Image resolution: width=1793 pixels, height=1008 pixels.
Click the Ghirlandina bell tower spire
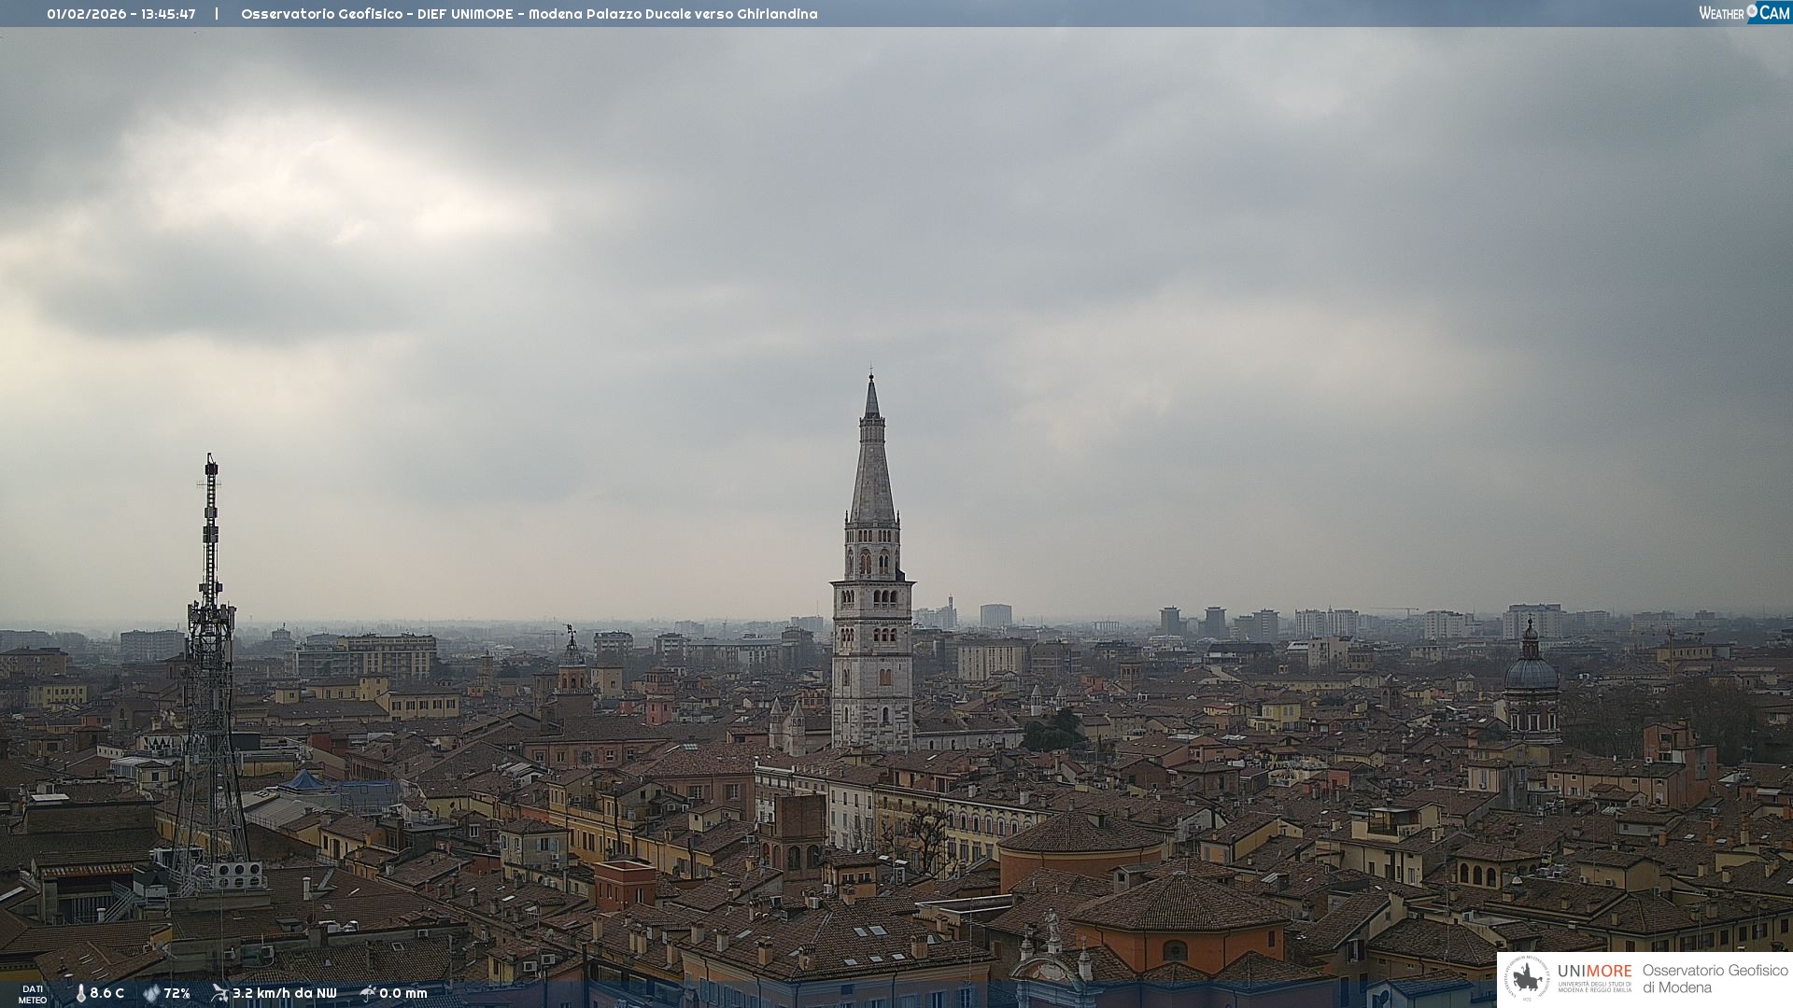coord(872,467)
